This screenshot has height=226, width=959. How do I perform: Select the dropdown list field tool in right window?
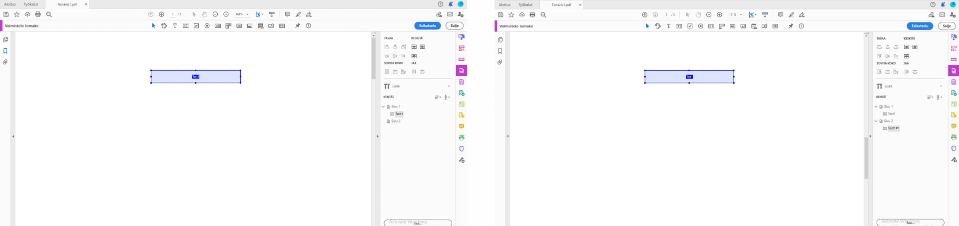click(722, 26)
